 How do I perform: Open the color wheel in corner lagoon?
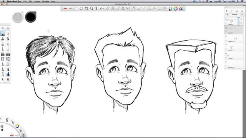point(17,126)
